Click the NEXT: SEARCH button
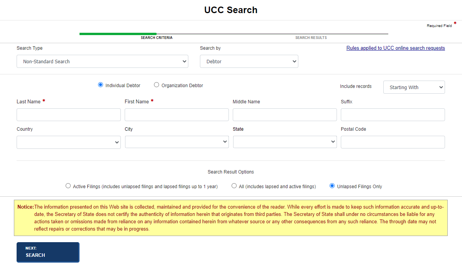Image resolution: width=462 pixels, height=268 pixels. [48, 252]
